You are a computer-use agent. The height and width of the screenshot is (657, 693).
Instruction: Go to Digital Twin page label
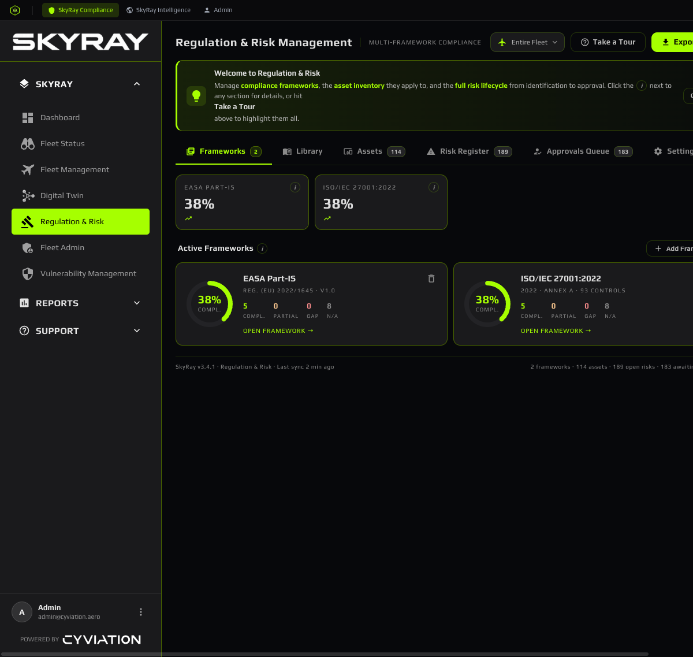pos(62,196)
